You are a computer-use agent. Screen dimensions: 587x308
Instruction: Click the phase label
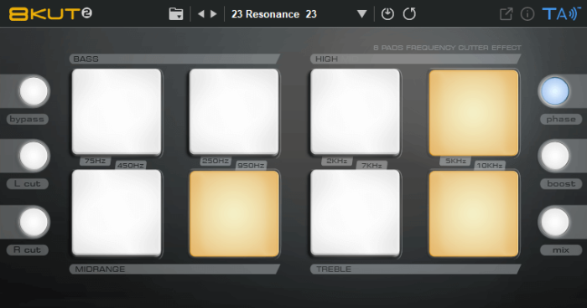coord(561,119)
